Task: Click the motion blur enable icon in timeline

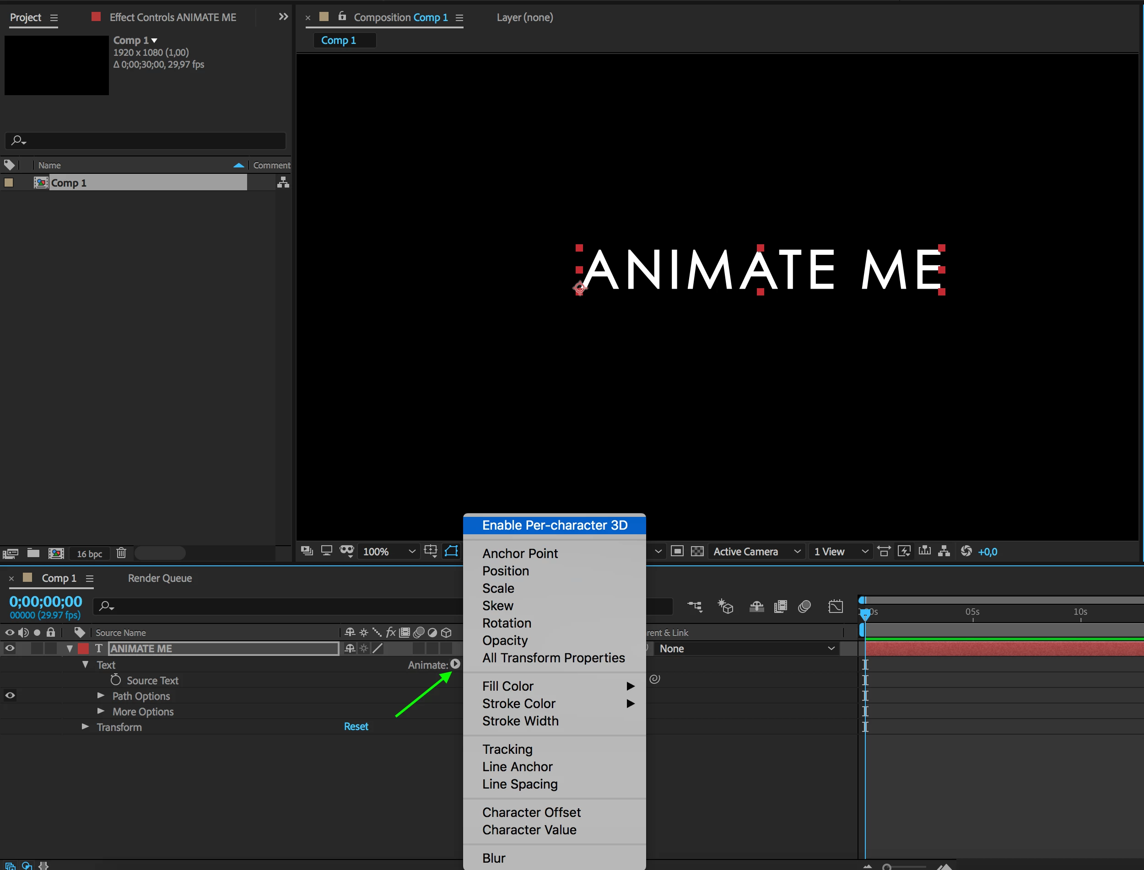Action: point(804,607)
